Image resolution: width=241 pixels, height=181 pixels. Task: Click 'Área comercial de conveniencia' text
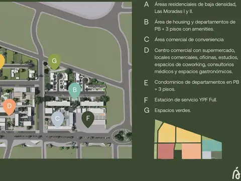189,40
